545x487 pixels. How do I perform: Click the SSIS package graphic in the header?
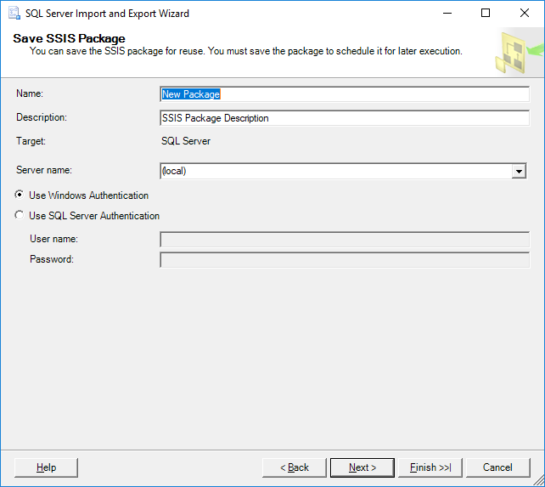coord(516,53)
